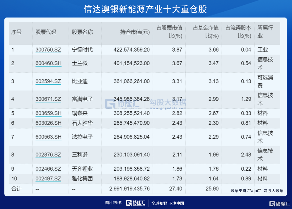Click 璞泰来's industry cell 材料

point(263,113)
